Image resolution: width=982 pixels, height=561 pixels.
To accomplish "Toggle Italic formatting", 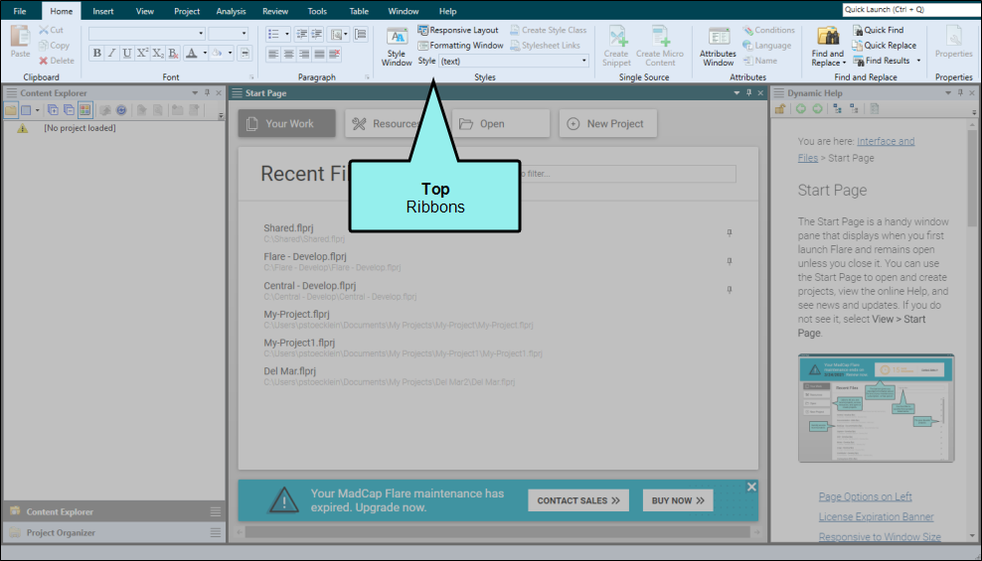I will pos(111,54).
